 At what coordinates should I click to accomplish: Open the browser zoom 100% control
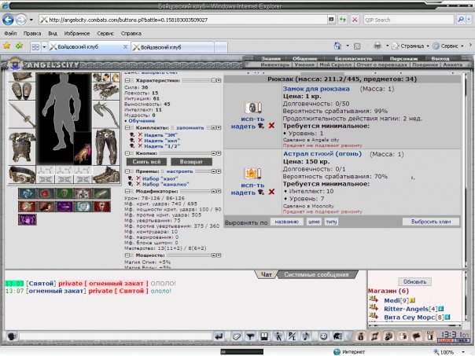coord(448,352)
